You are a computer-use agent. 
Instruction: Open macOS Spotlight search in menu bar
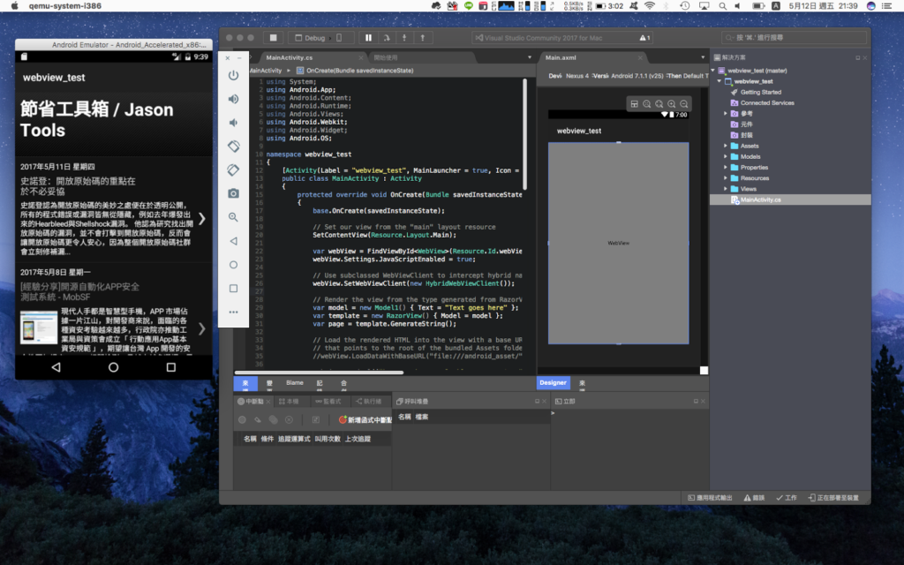(x=722, y=6)
